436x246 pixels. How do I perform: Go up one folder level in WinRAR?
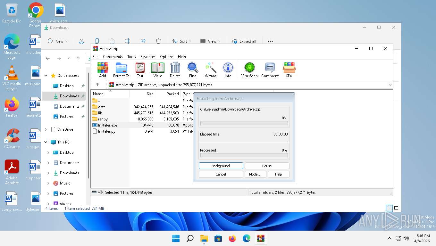point(97,85)
